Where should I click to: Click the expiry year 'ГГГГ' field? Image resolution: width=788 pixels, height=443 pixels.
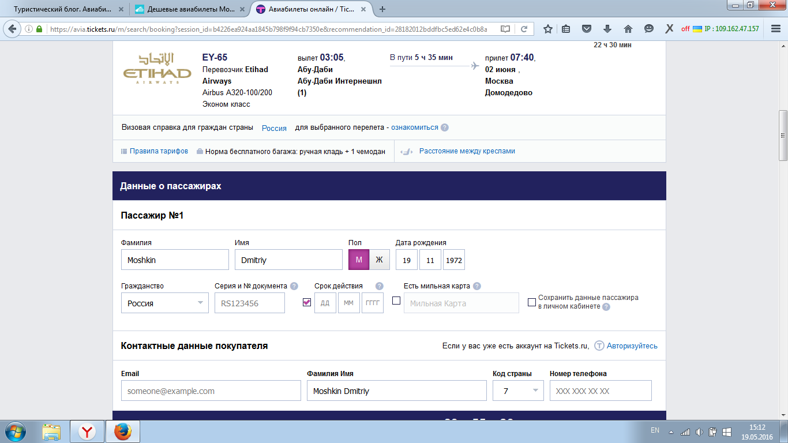[373, 303]
